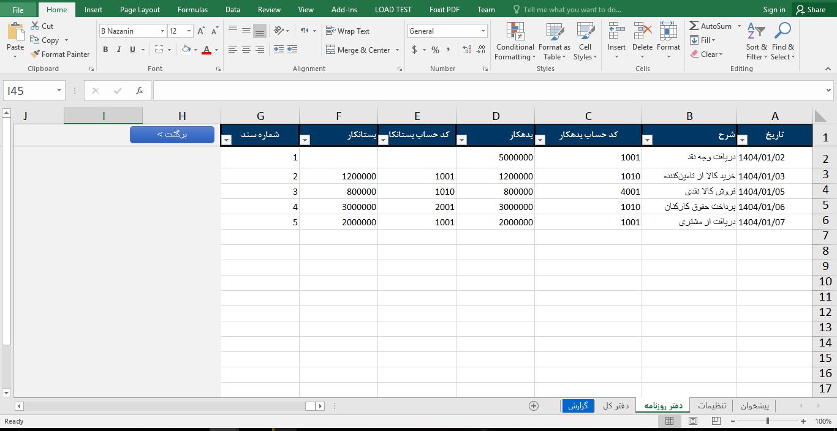Decrease indent icon
Screen dimensions: 837x431
[x=279, y=50]
